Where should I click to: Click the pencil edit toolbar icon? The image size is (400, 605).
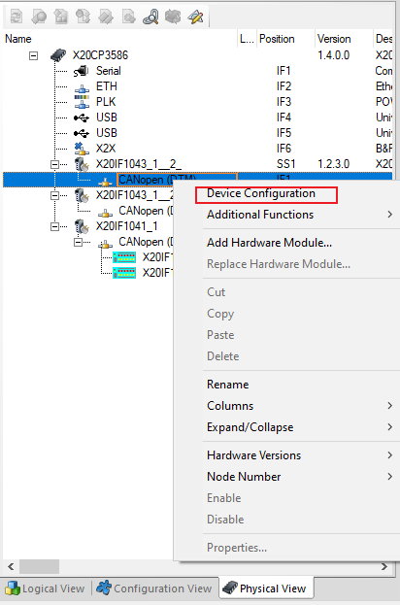coord(195,17)
